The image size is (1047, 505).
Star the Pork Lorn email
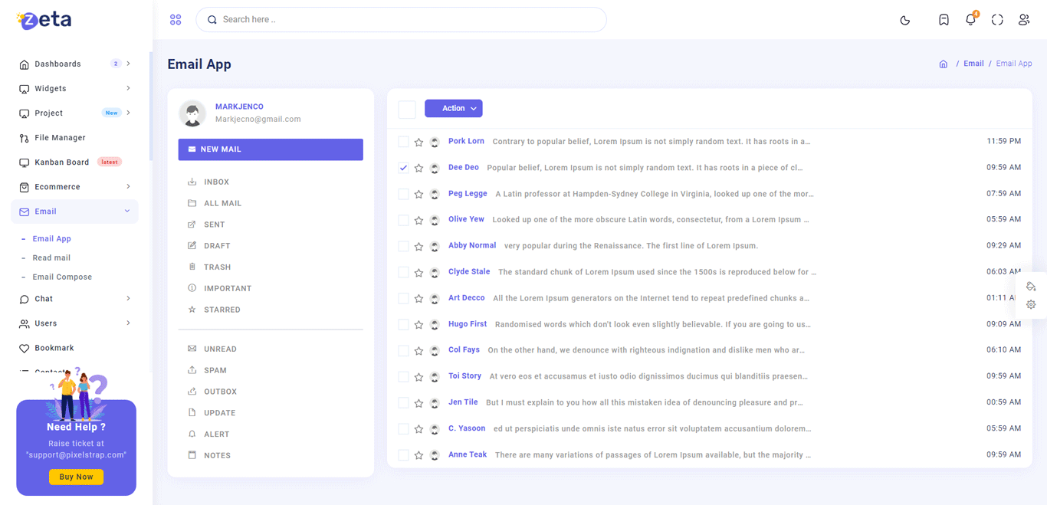coord(418,142)
